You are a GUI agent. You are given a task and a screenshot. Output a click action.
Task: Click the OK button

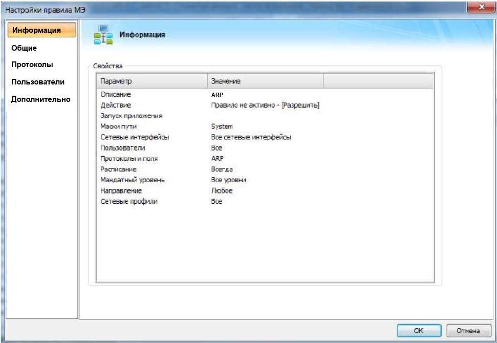(x=419, y=331)
